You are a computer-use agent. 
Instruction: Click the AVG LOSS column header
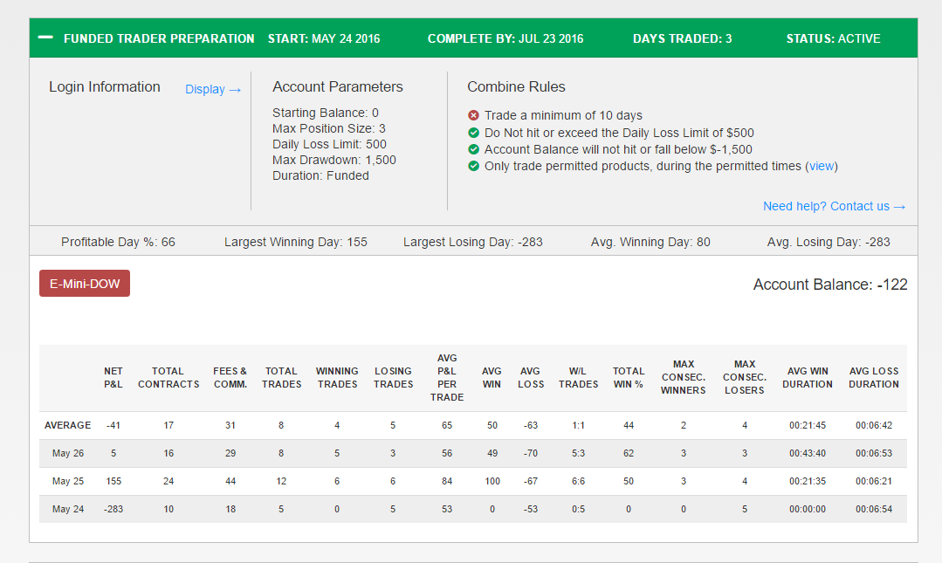pos(531,377)
